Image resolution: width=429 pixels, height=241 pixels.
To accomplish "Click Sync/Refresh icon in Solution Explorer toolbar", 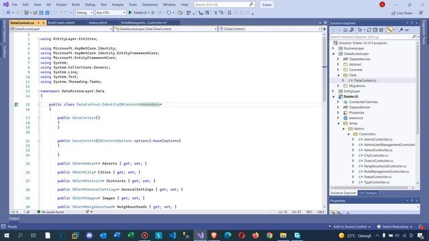I will point(369,30).
